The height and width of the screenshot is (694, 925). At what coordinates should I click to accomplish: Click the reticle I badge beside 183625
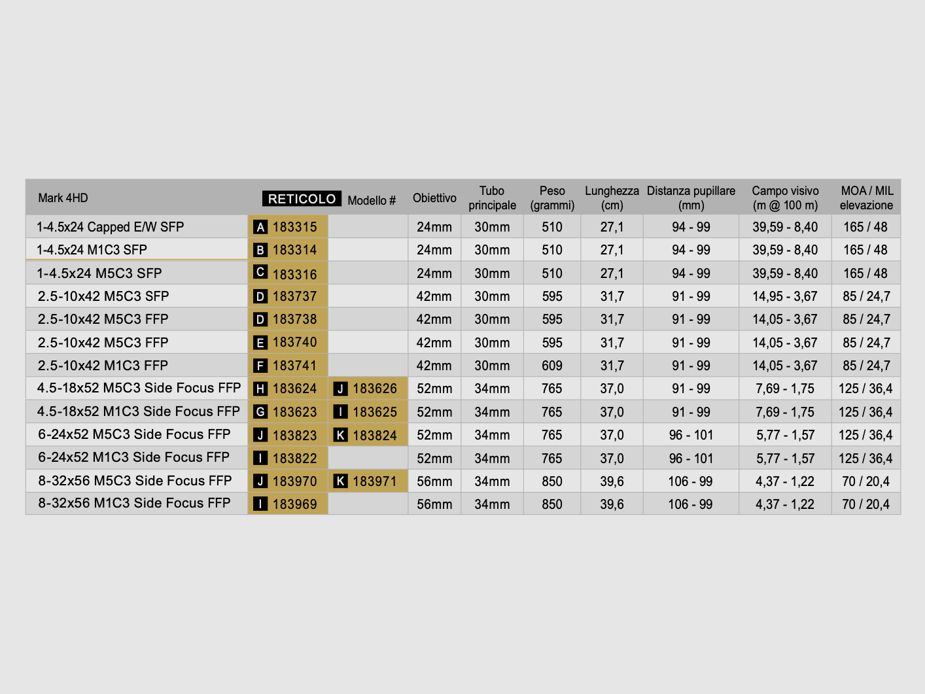coord(340,412)
